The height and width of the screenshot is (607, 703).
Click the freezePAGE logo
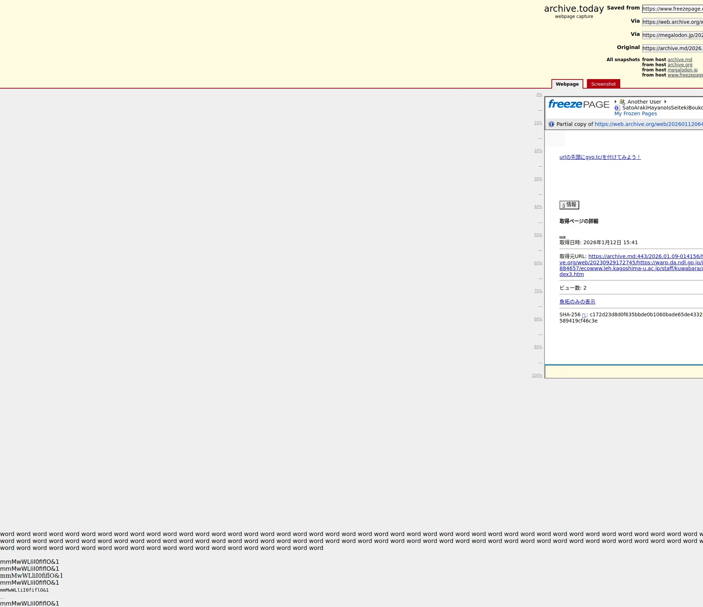[579, 104]
